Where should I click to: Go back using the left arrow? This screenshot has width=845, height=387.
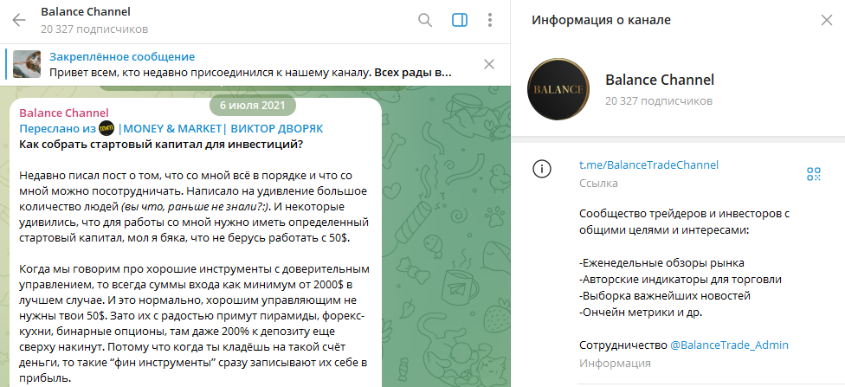[19, 21]
